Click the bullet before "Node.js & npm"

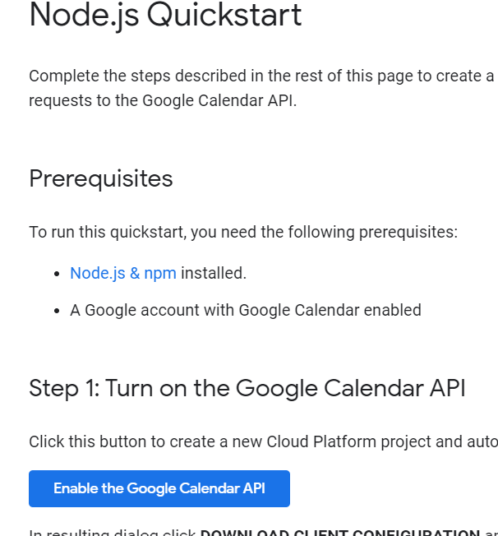point(57,274)
